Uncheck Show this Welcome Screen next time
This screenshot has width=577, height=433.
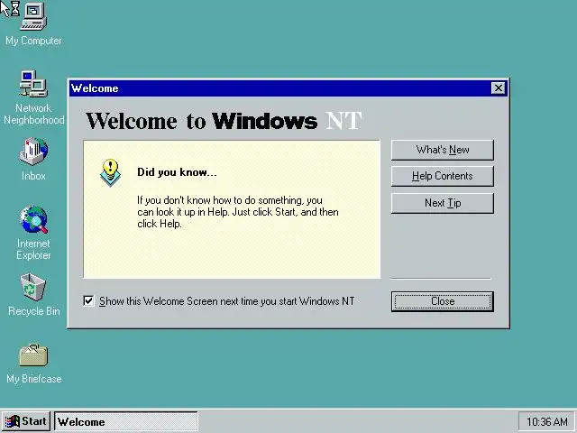[x=88, y=300]
